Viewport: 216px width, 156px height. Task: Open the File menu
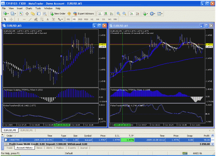4,8
